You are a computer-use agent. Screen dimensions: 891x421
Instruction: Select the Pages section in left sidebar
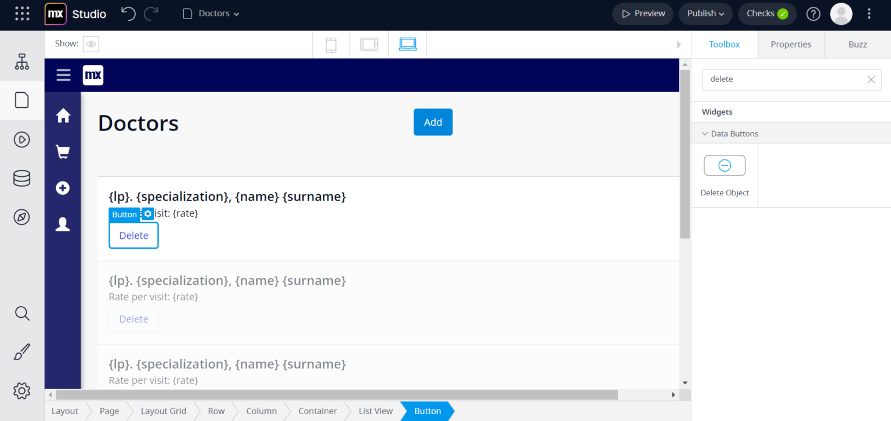click(21, 100)
